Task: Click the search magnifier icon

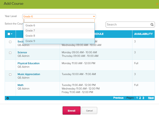Action: tap(152, 24)
